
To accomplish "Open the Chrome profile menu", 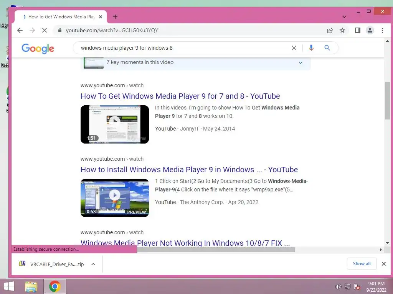I will tap(370, 31).
